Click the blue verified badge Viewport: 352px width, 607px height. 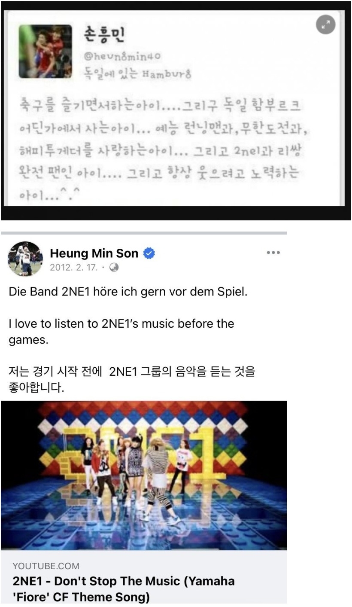click(149, 253)
